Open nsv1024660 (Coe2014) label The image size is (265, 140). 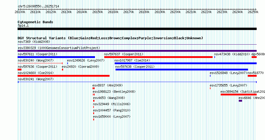pos(36,73)
